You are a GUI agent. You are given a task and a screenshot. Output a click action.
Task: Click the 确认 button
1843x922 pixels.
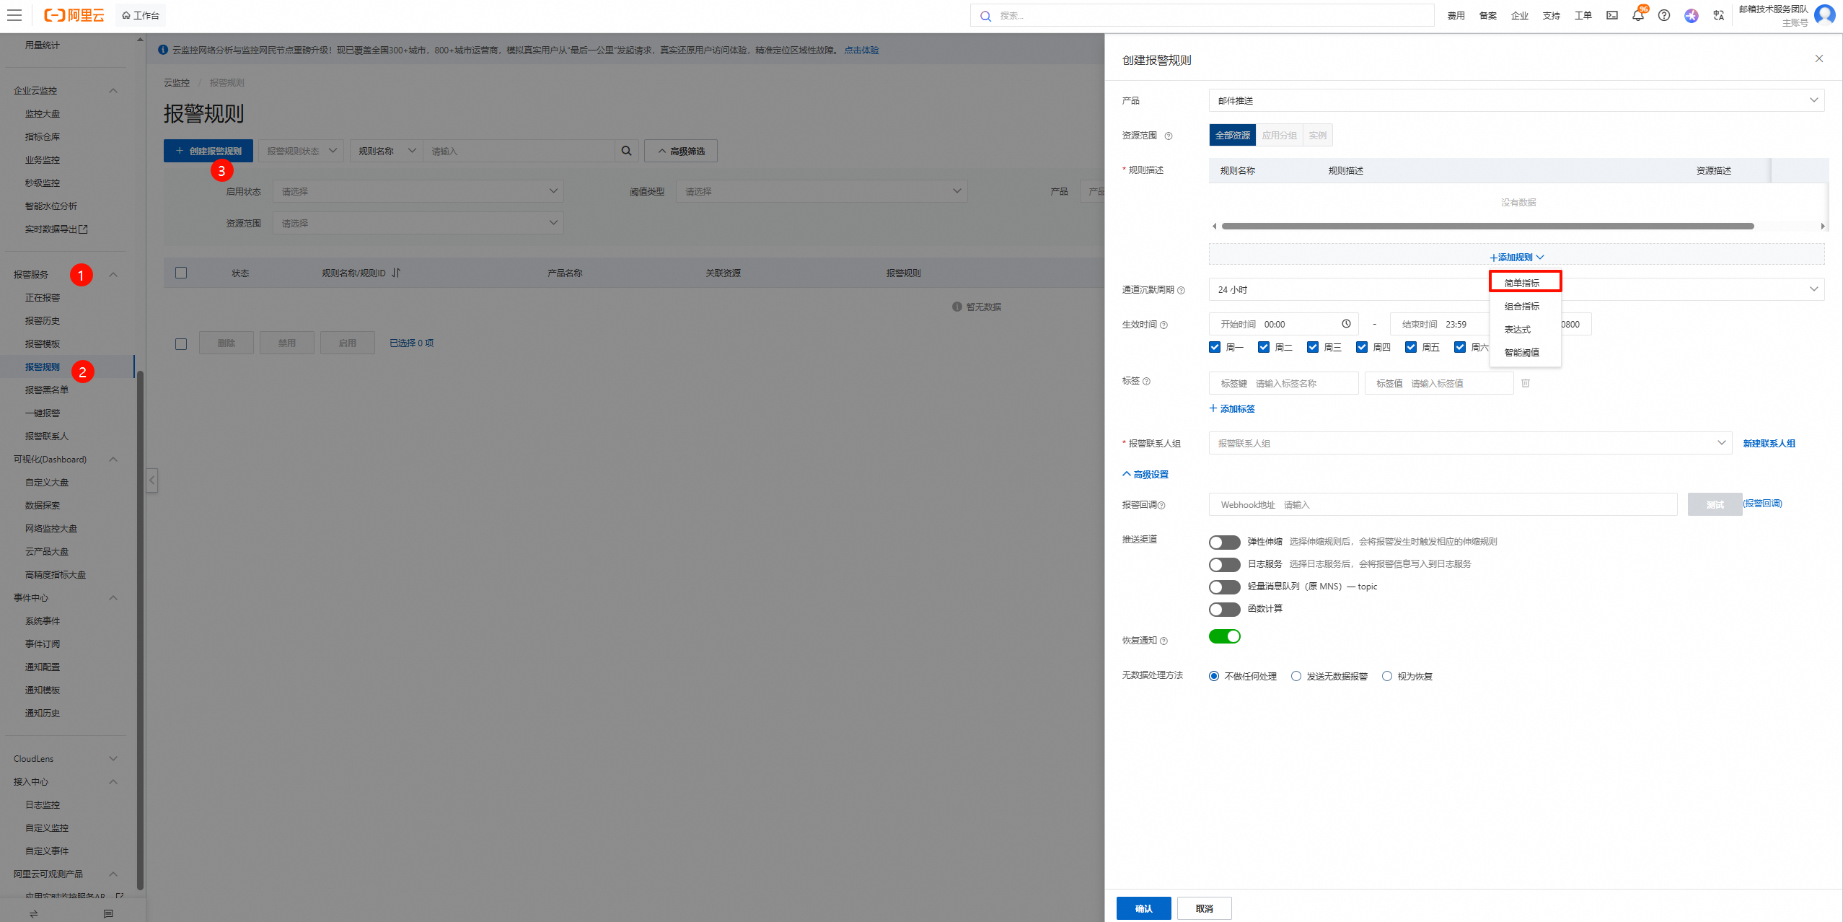[x=1143, y=908]
